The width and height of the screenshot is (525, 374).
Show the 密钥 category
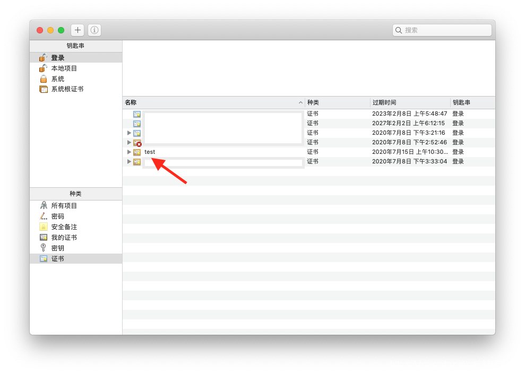coord(76,248)
